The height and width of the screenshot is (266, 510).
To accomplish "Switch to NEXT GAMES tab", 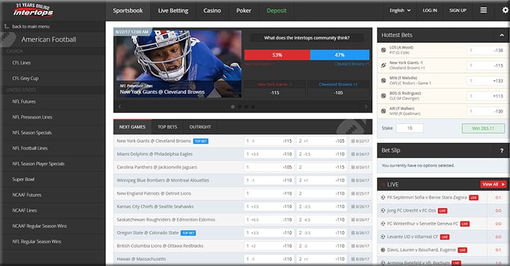I will pos(132,127).
